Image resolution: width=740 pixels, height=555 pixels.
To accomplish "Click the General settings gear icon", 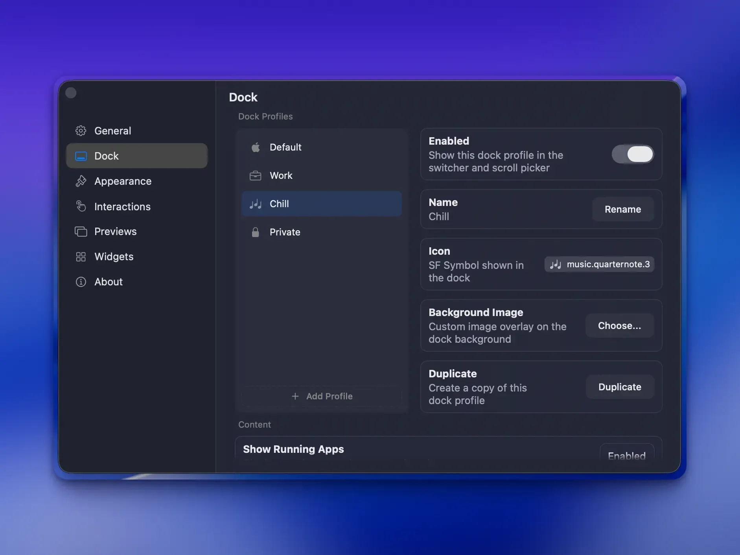I will [x=81, y=130].
